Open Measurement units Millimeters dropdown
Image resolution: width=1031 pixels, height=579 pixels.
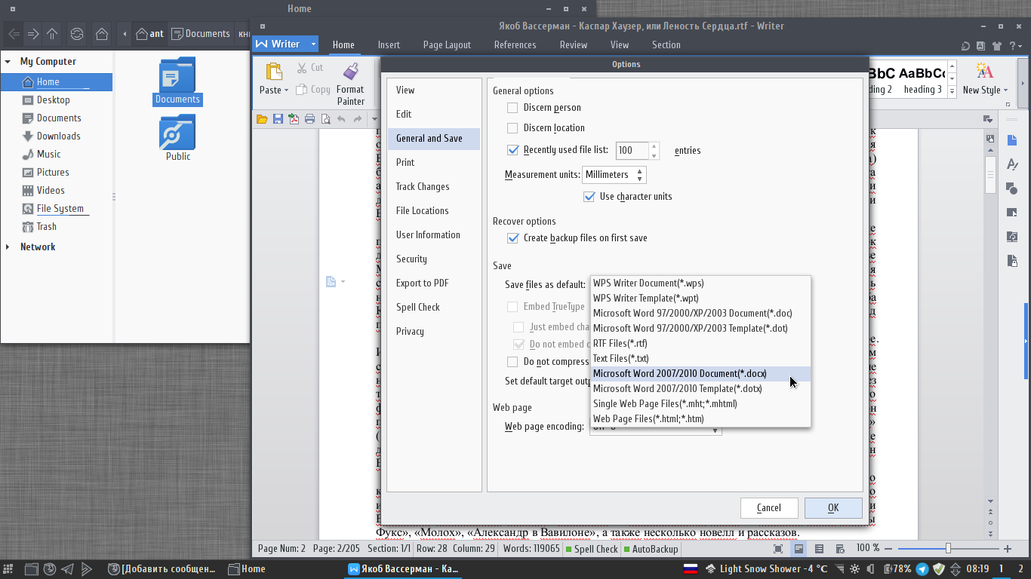tap(614, 175)
